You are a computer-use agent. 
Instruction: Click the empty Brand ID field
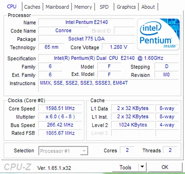125,31
